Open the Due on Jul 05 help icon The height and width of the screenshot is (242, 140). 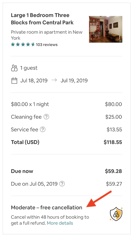click(62, 184)
